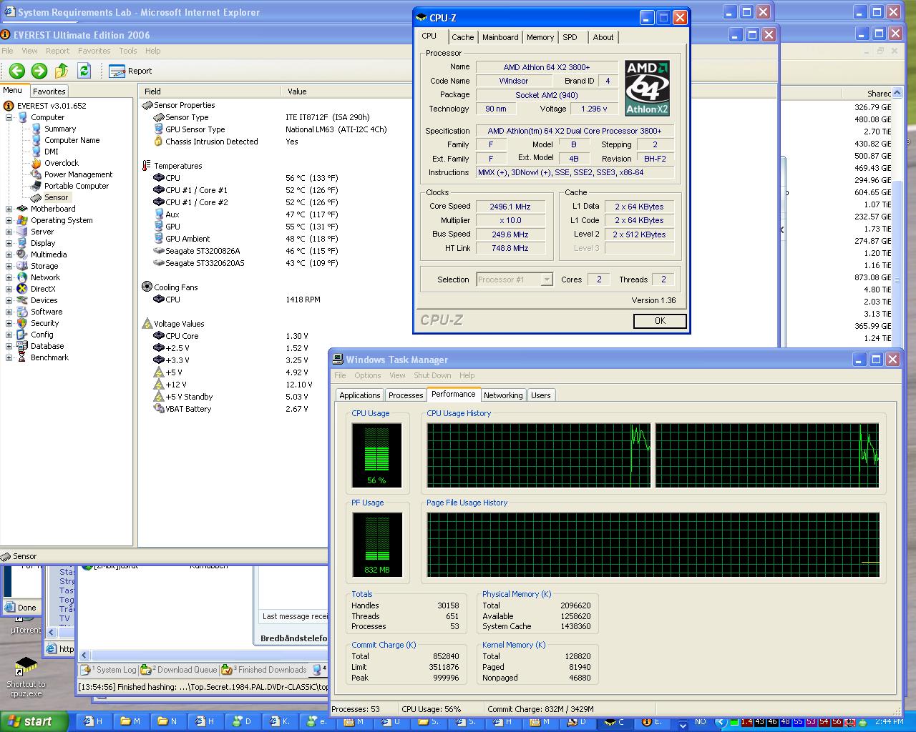Image resolution: width=916 pixels, height=732 pixels.
Task: Click the green Forward arrow in EVEREST toolbar
Action: tap(39, 71)
